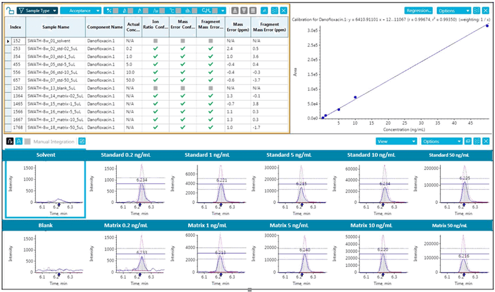
Task: Open the Sample Type filter dropdown
Action: [x=37, y=11]
